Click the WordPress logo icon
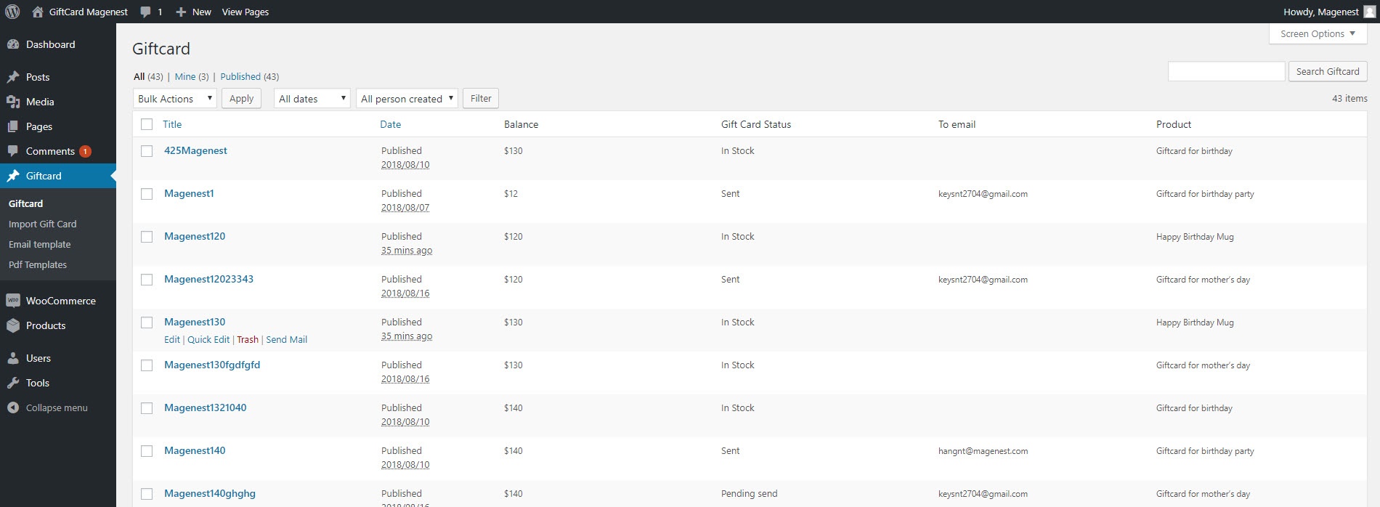The width and height of the screenshot is (1380, 507). pos(12,12)
